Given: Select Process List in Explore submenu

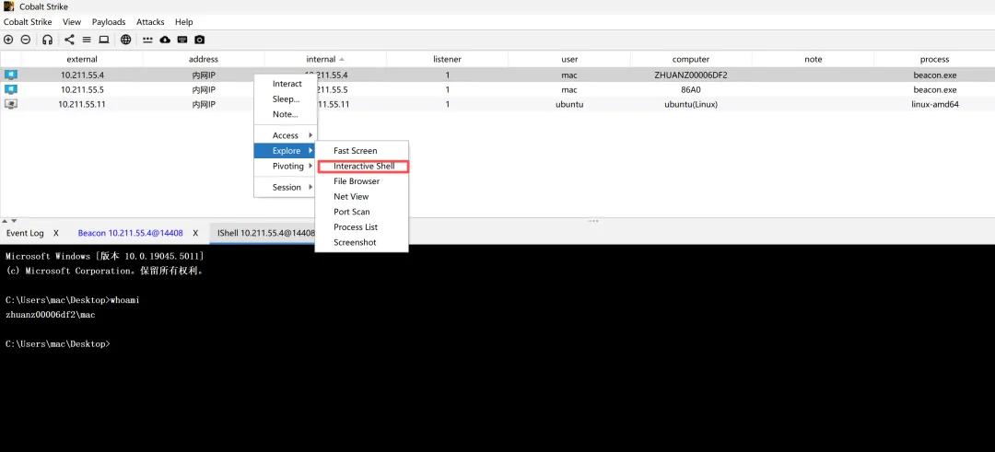Looking at the screenshot, I should coord(362,227).
